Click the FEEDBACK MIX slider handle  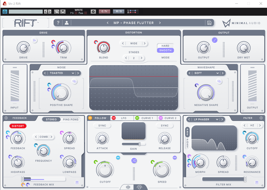(22, 179)
